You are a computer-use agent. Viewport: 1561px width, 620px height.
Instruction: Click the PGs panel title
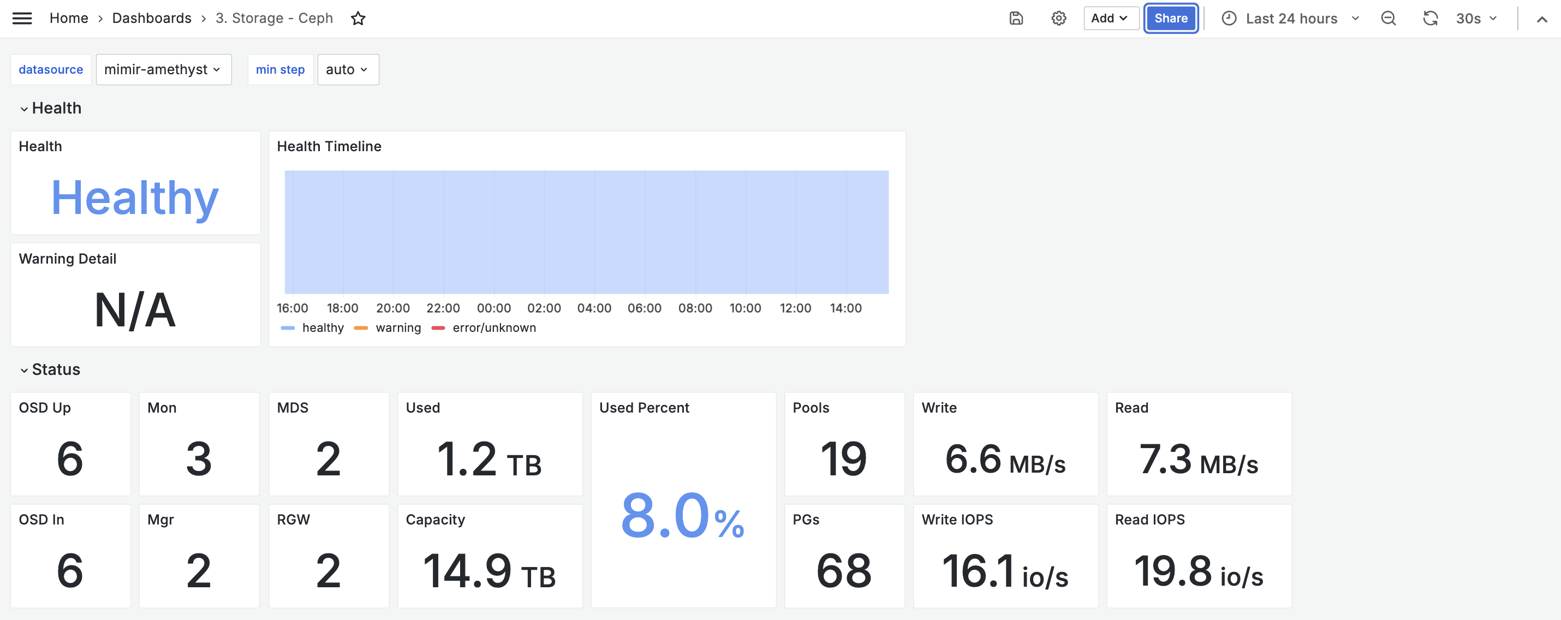806,520
